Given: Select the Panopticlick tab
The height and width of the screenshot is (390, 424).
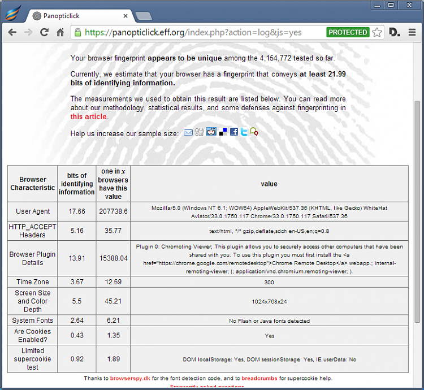Looking at the screenshot, I should pos(80,16).
